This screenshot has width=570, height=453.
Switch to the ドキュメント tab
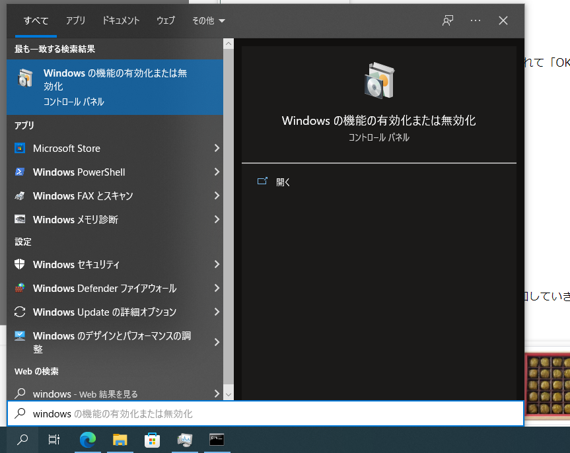coord(121,20)
